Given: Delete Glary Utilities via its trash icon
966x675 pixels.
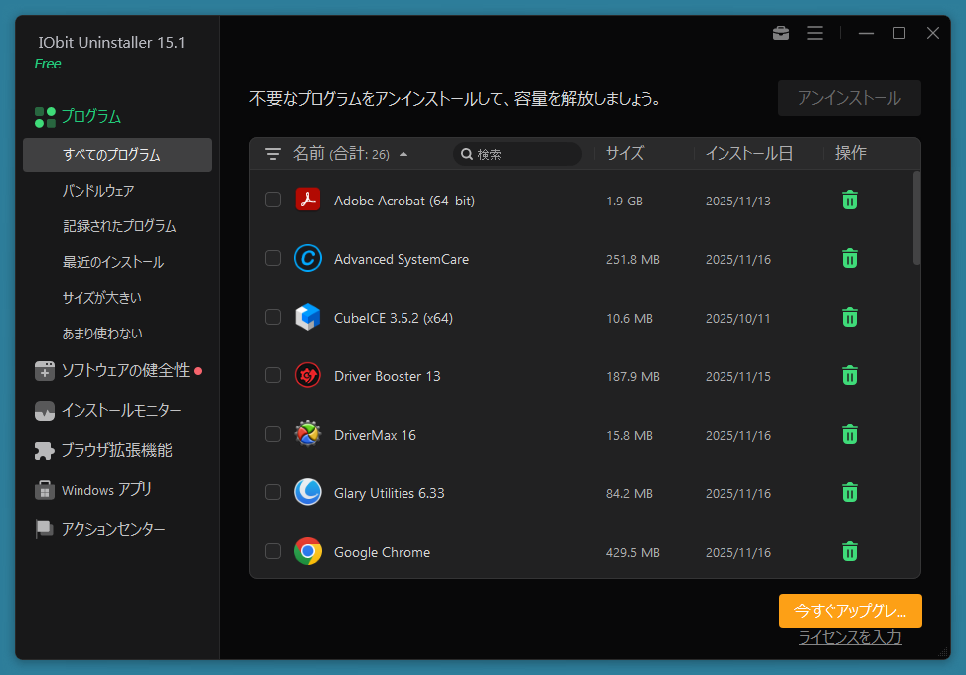Looking at the screenshot, I should tap(849, 493).
